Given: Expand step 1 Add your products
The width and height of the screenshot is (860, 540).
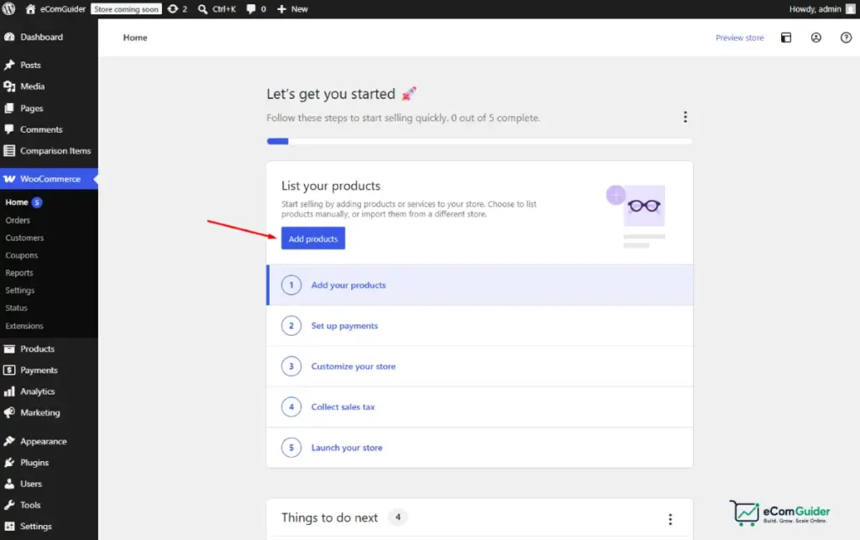Looking at the screenshot, I should 480,285.
